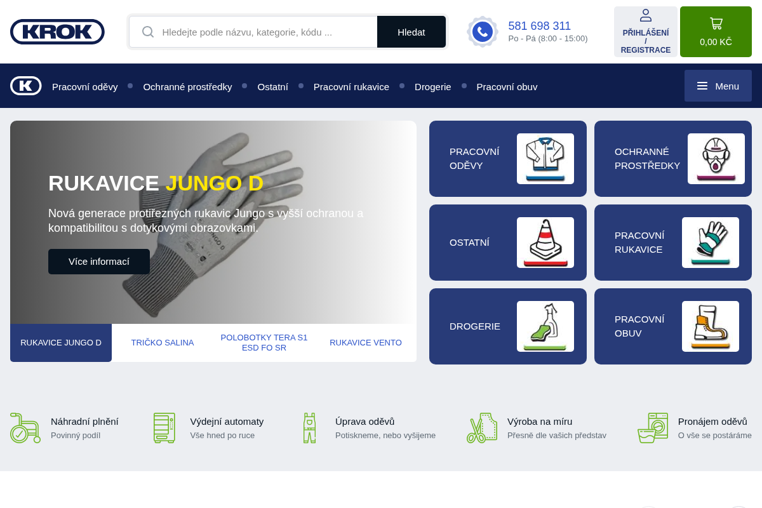
Task: Click the work jacket category image
Action: coord(545,159)
